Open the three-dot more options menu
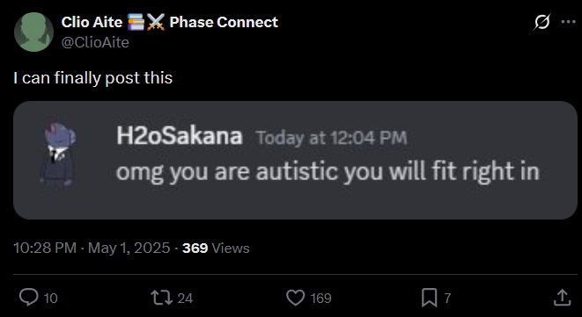 click(x=568, y=22)
